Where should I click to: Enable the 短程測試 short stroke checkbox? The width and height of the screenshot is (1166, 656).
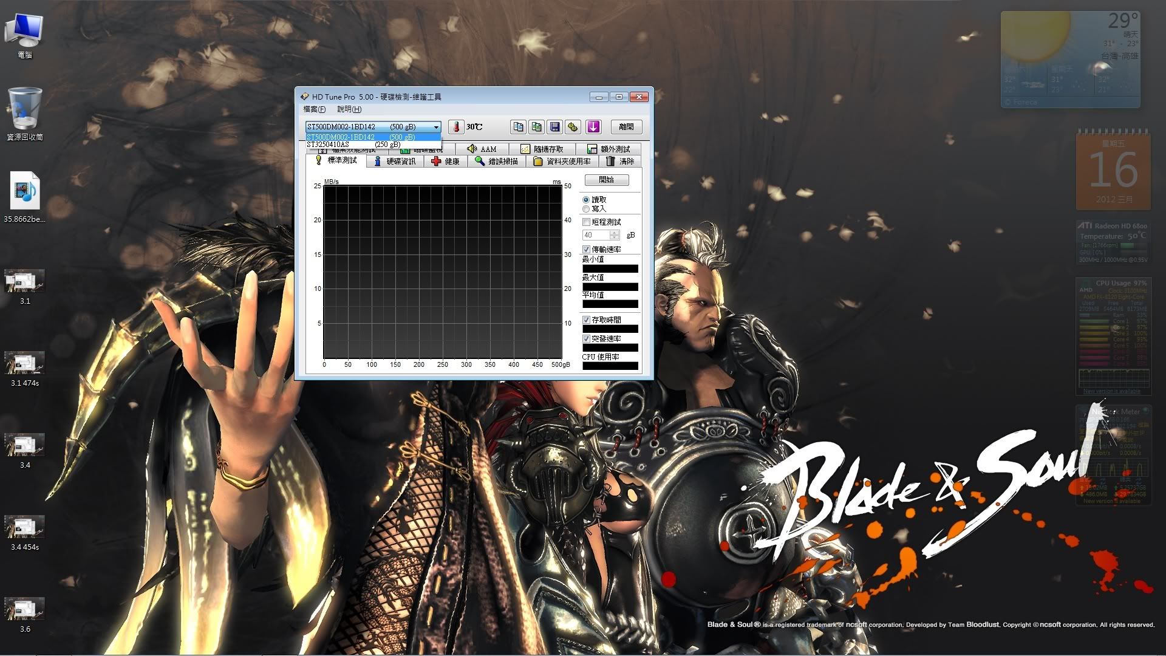(587, 222)
